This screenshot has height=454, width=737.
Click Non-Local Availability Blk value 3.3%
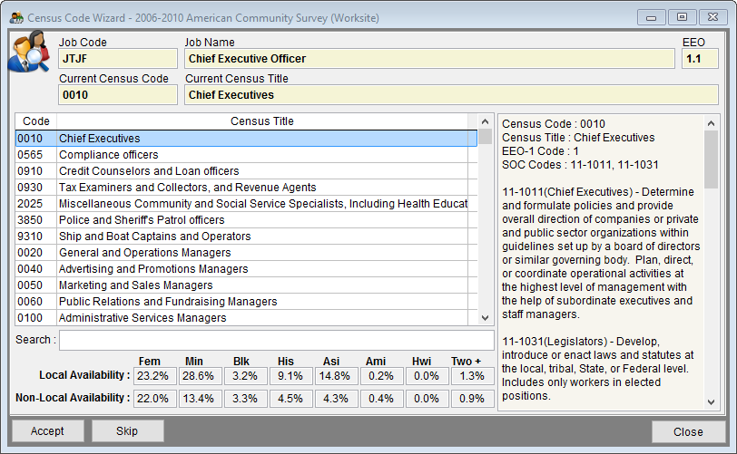(246, 399)
